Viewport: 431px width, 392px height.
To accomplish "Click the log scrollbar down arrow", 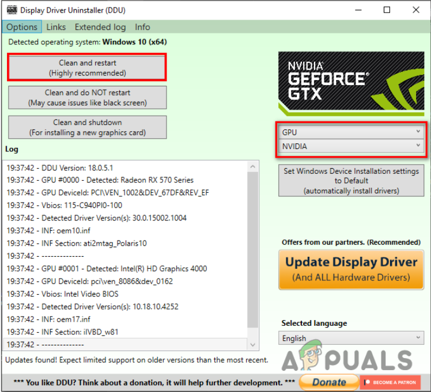I will point(253,344).
